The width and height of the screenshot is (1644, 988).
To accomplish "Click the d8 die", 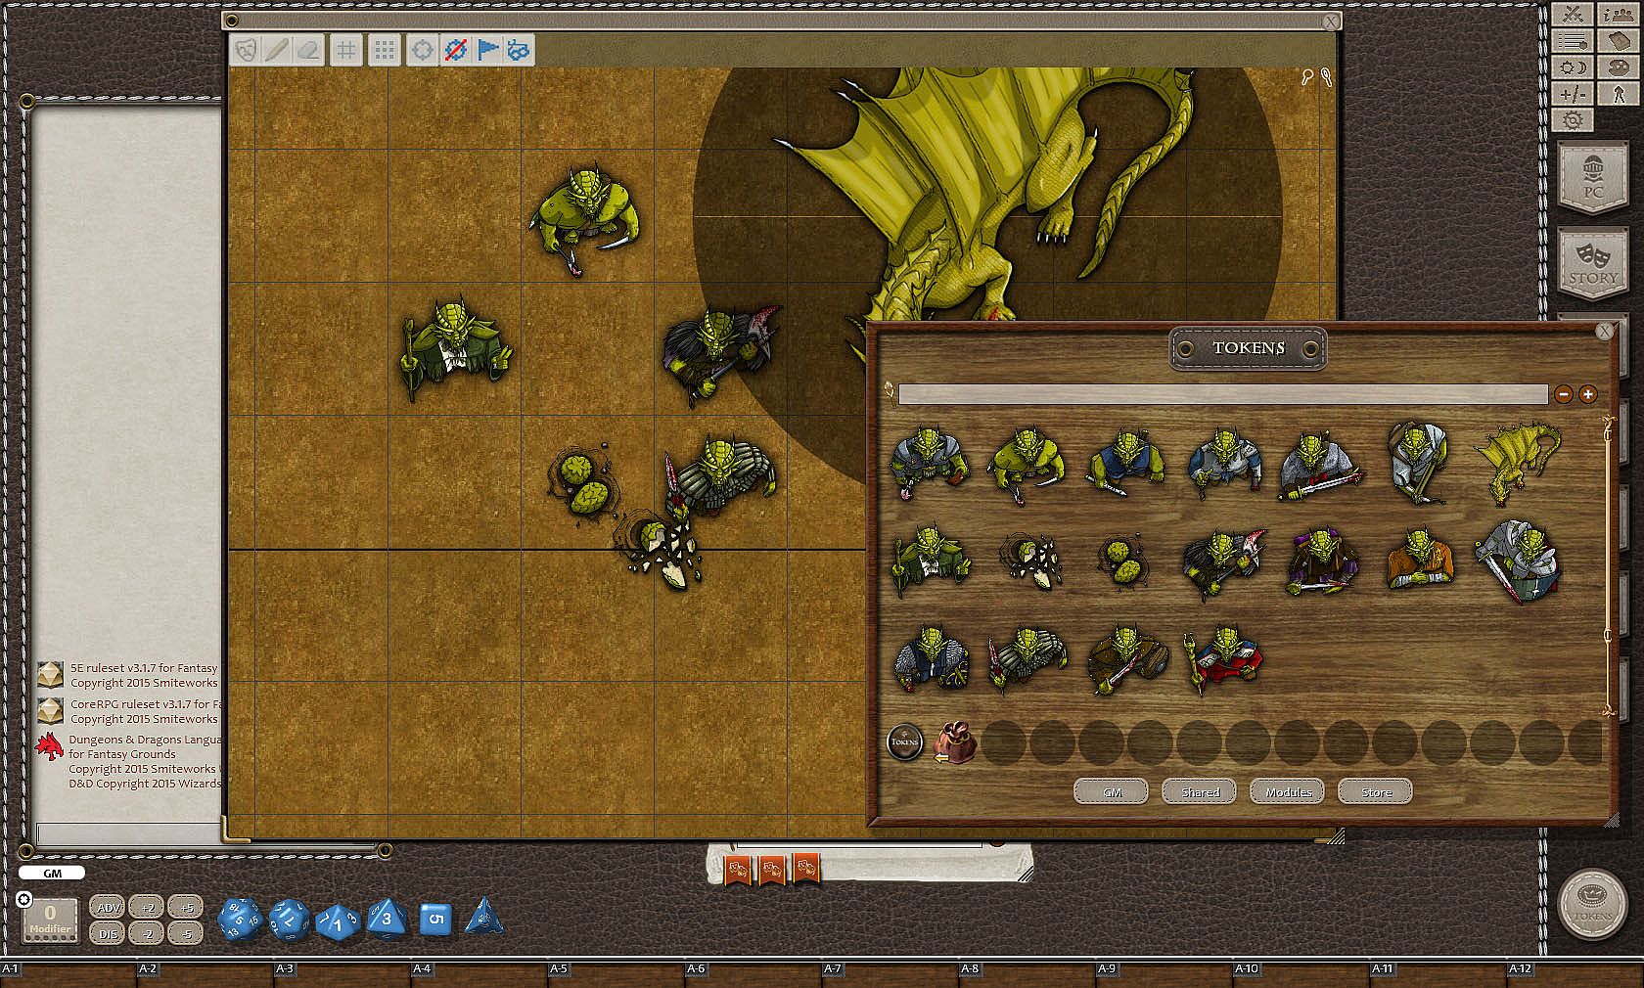I will [x=387, y=920].
